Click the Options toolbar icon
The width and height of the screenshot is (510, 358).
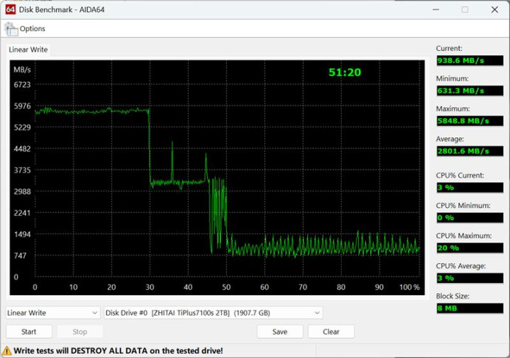(11, 29)
